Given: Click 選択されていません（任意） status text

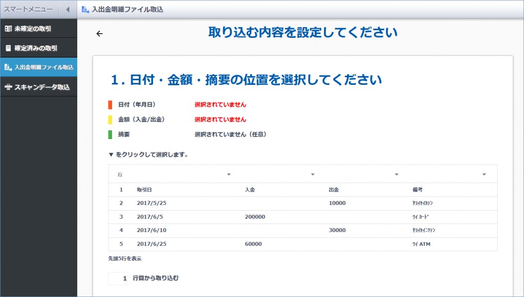Looking at the screenshot, I should tap(231, 134).
